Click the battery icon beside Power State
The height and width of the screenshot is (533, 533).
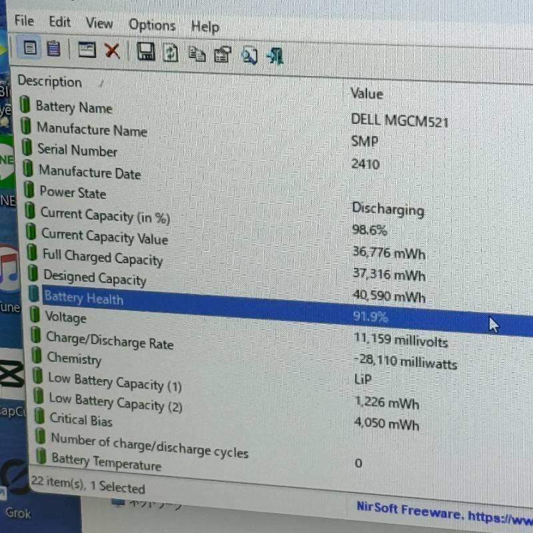(29, 190)
